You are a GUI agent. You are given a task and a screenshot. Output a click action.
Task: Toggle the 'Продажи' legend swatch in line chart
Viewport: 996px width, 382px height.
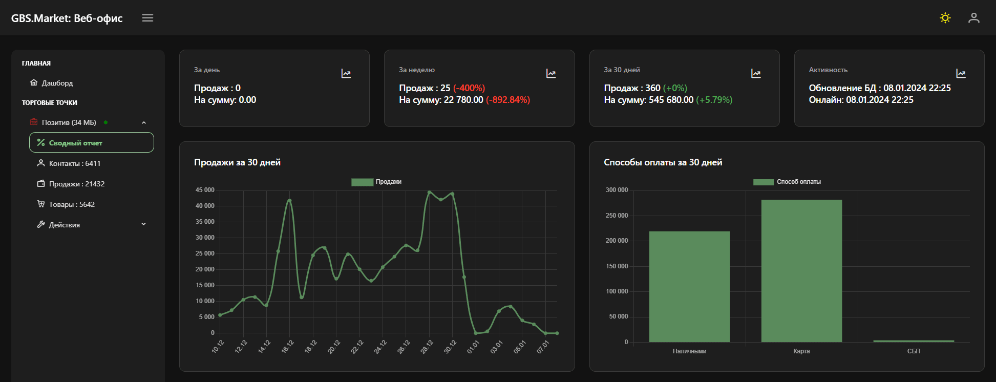[362, 182]
